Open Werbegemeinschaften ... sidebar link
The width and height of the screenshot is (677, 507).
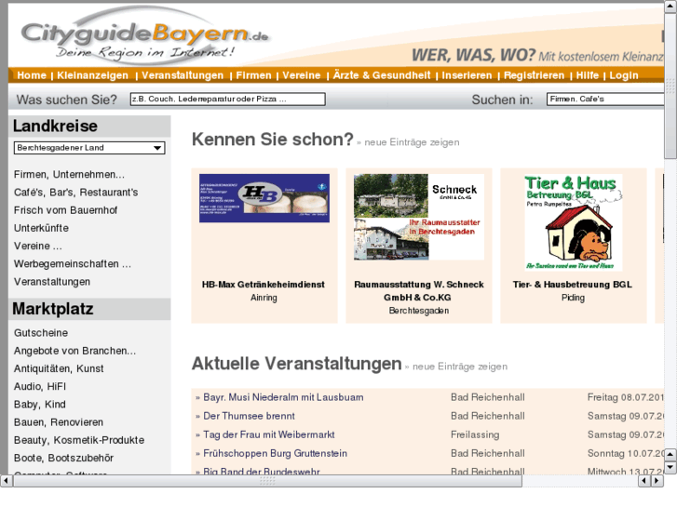tap(73, 264)
